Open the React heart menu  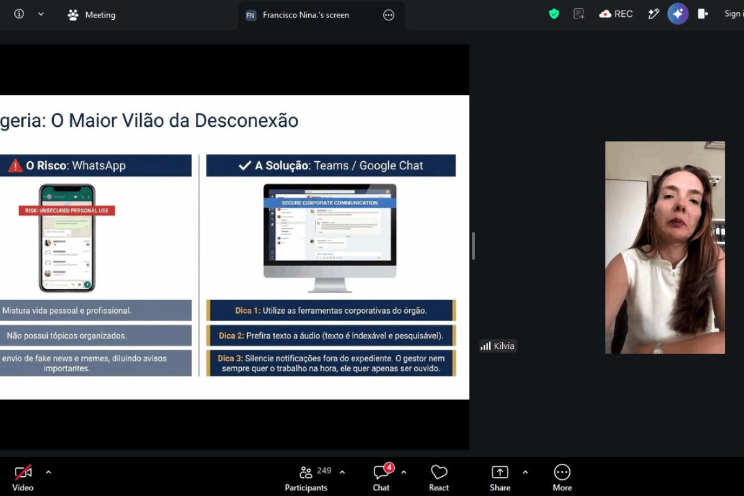click(439, 478)
